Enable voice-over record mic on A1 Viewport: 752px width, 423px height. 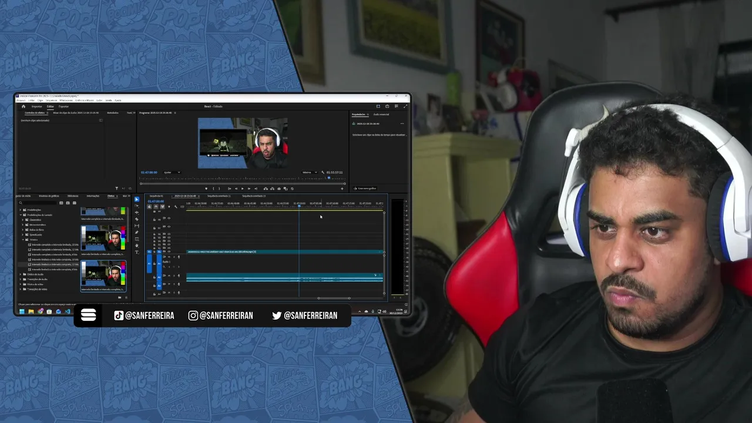179,257
